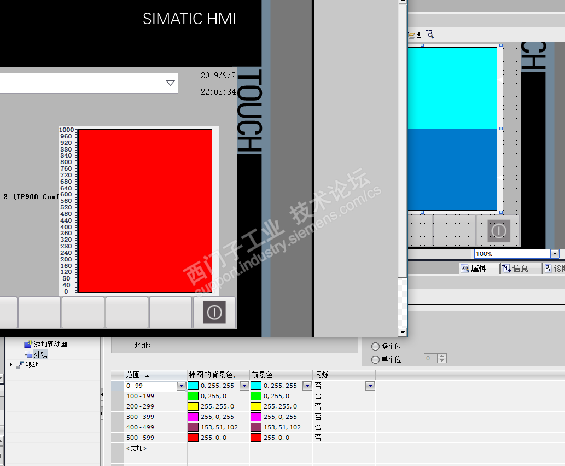Click the red bar graph in simulation window
The width and height of the screenshot is (565, 466).
click(145, 211)
